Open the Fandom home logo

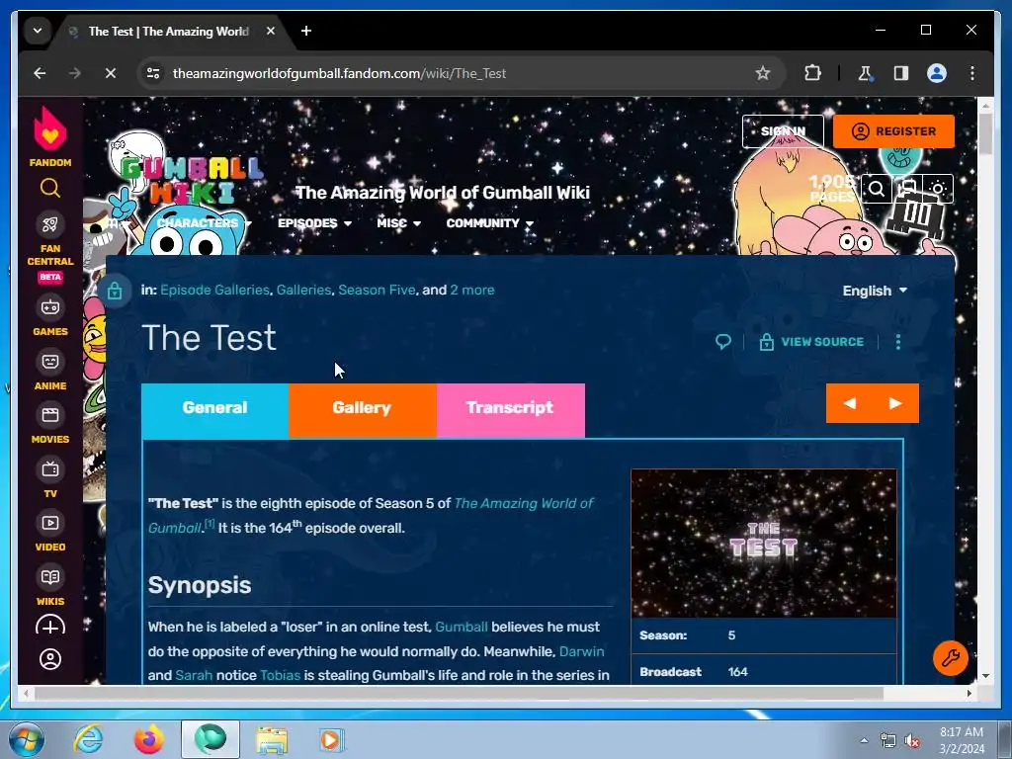[49, 136]
